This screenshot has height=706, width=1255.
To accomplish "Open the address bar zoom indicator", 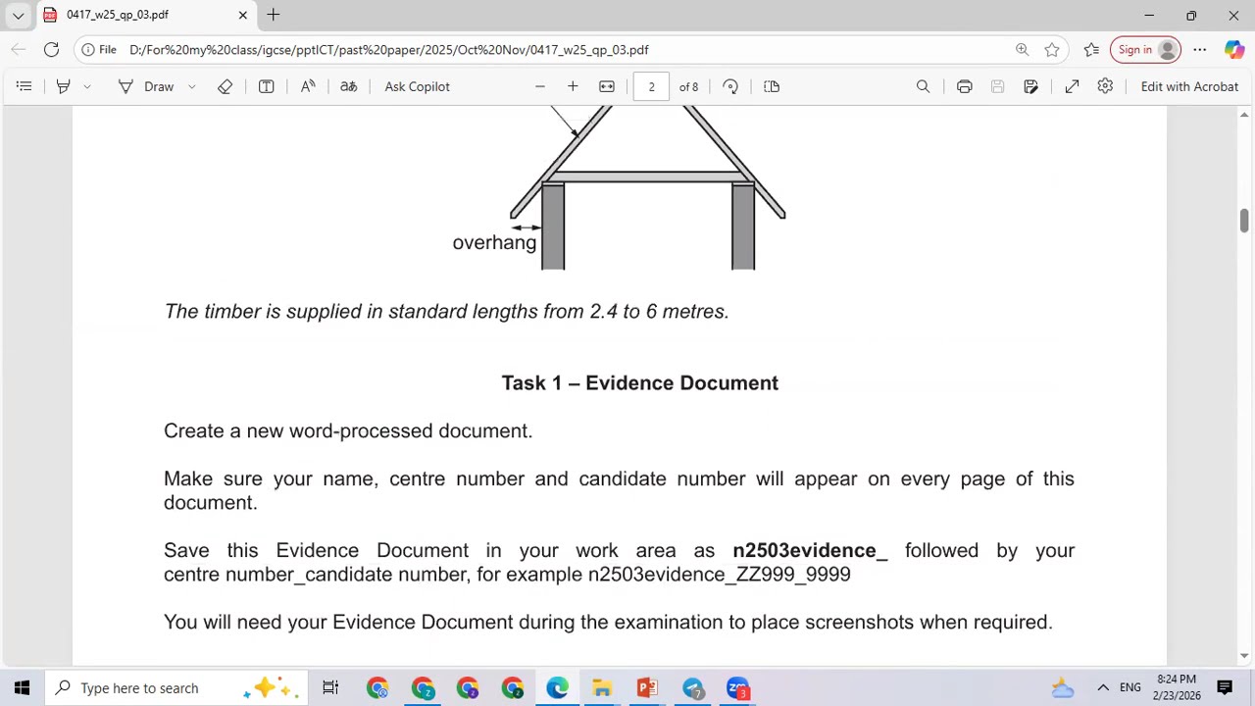I will pos(1022,49).
